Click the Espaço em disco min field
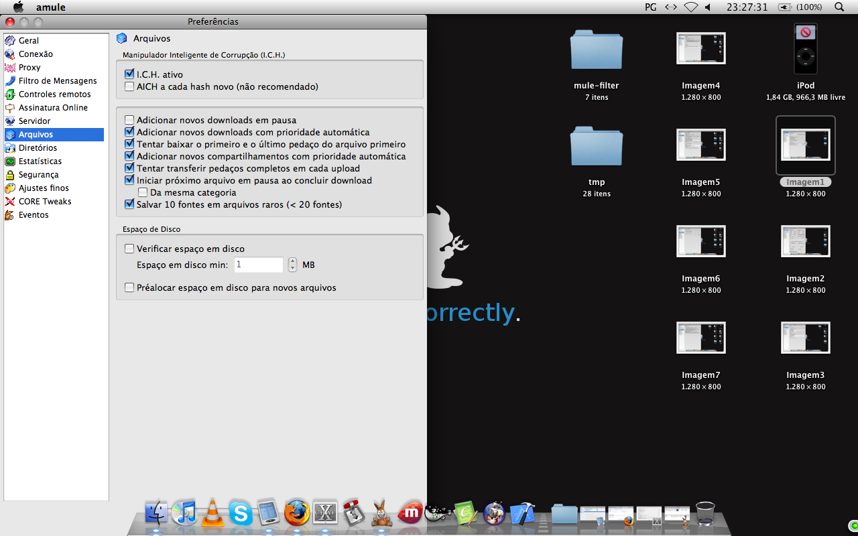The height and width of the screenshot is (536, 858). pos(258,265)
